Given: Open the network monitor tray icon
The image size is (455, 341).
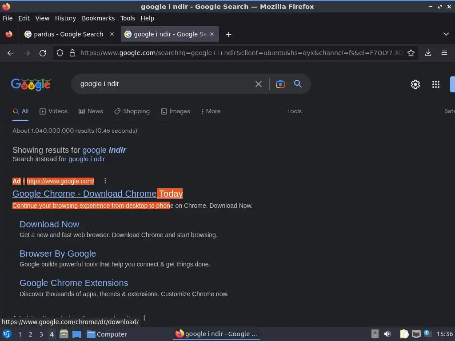Looking at the screenshot, I should coord(416,334).
